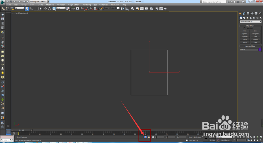The image size is (263, 143).
Task: Select the Rotate tool
Action: tap(49, 9)
